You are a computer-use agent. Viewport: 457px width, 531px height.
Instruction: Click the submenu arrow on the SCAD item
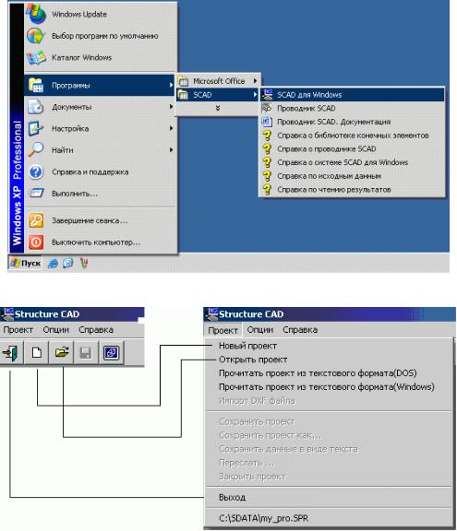pos(255,95)
